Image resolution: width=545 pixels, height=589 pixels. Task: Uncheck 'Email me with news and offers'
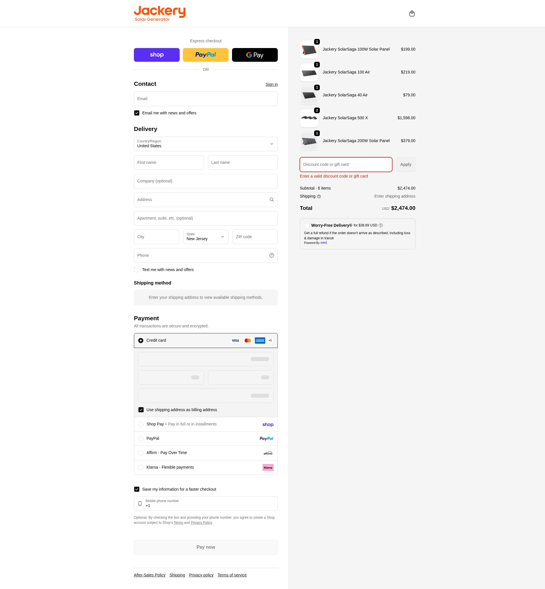tap(136, 113)
